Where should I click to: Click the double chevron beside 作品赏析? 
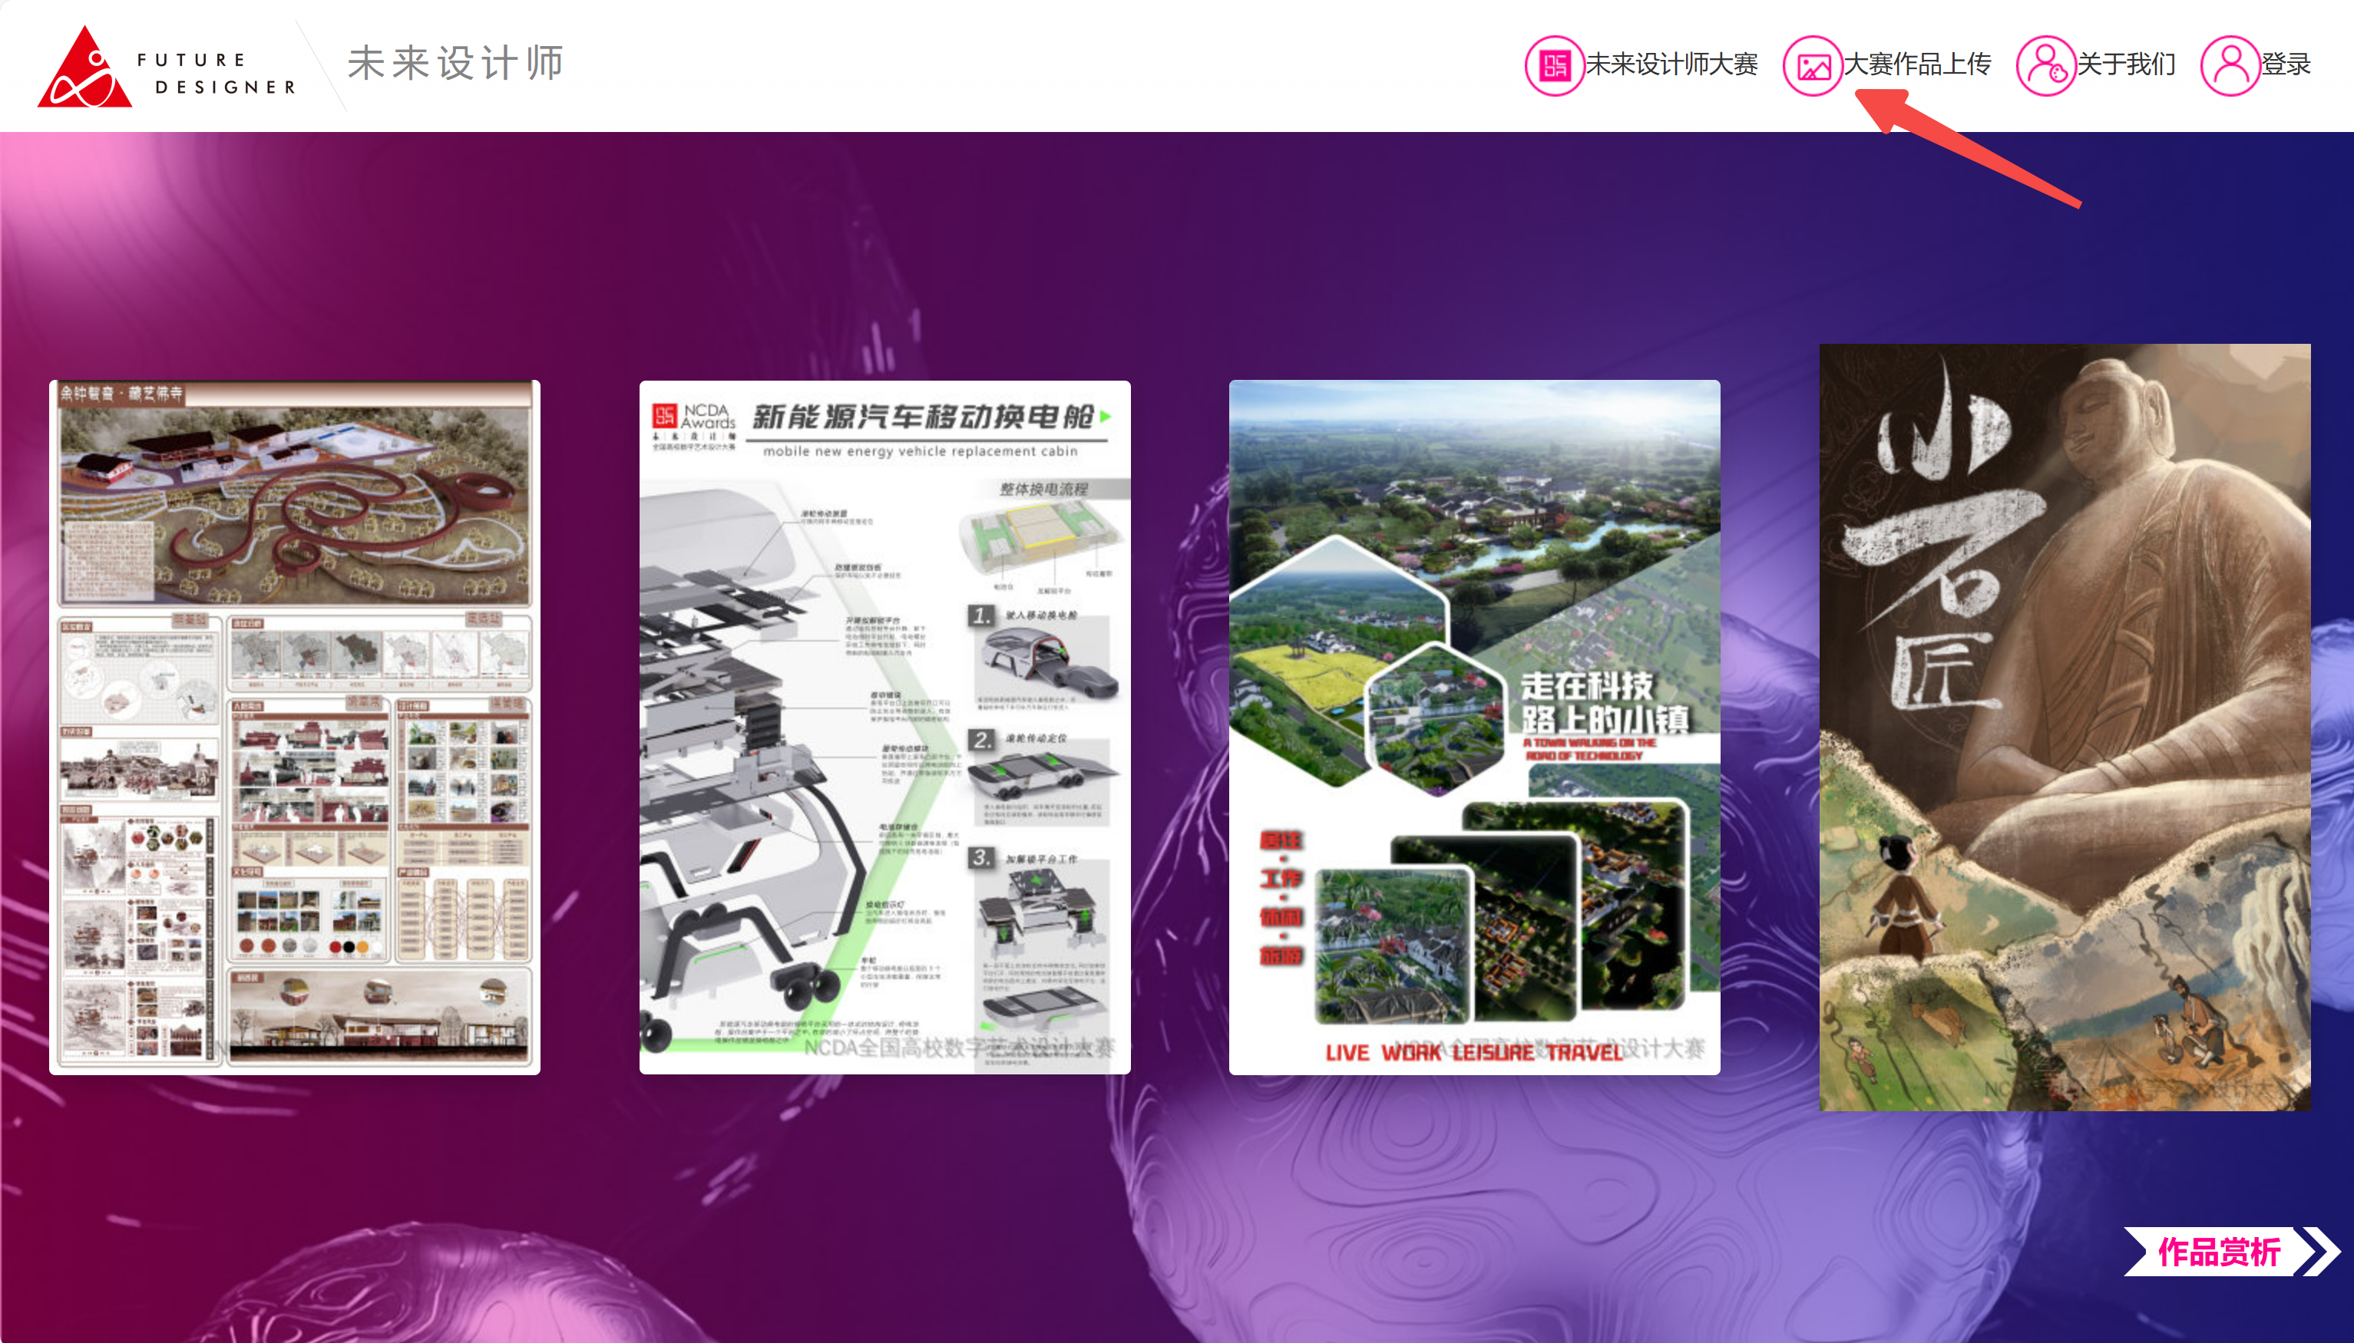[2322, 1252]
